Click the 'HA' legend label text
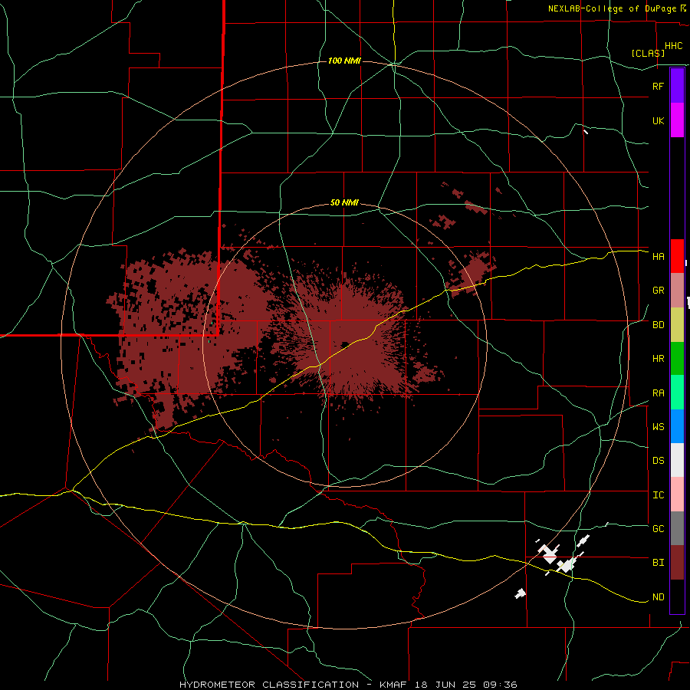 click(659, 256)
